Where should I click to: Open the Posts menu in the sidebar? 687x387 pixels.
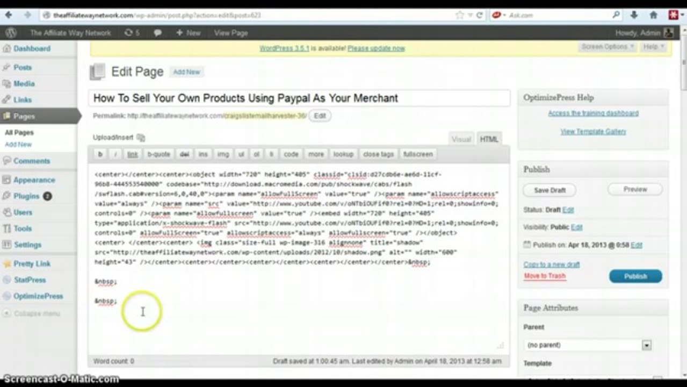23,67
